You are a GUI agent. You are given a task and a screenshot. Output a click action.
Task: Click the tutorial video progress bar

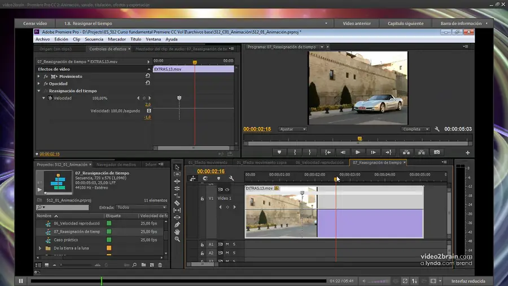178,281
